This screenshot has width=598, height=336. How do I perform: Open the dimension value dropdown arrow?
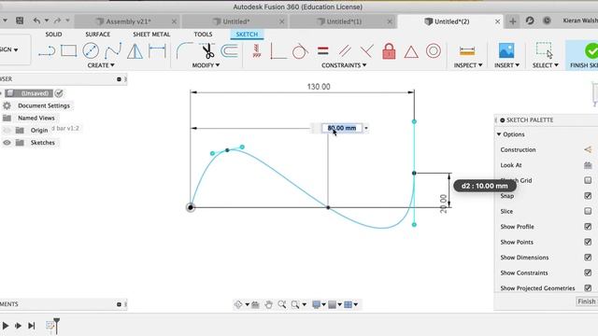pyautogui.click(x=366, y=128)
